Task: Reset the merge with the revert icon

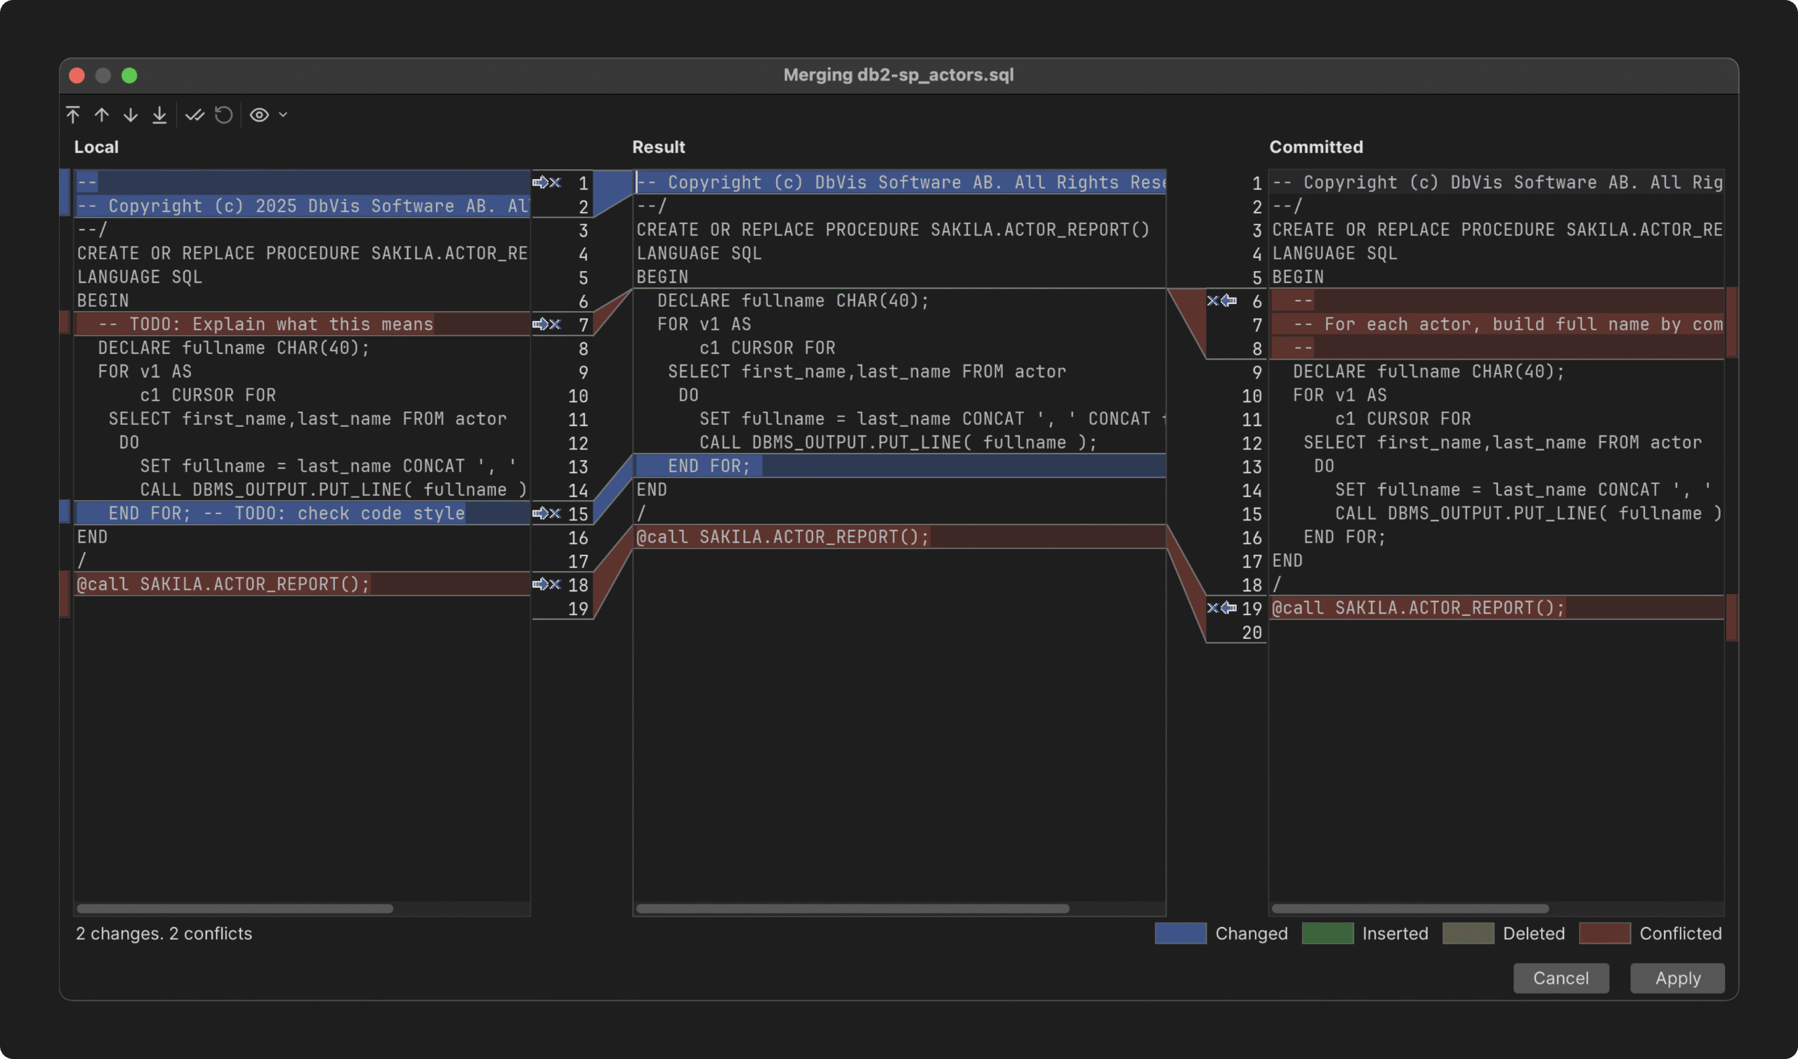Action: 223,115
